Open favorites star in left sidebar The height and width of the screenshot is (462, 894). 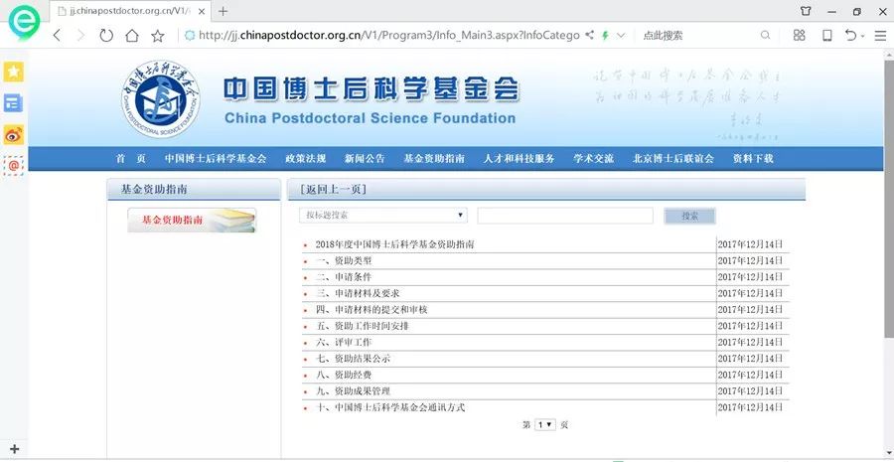[14, 72]
